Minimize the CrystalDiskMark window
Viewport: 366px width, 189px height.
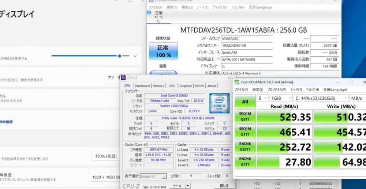(x=338, y=82)
